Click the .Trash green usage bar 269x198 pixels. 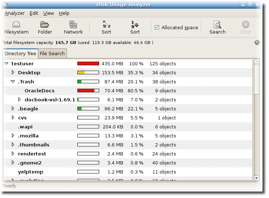click(88, 82)
